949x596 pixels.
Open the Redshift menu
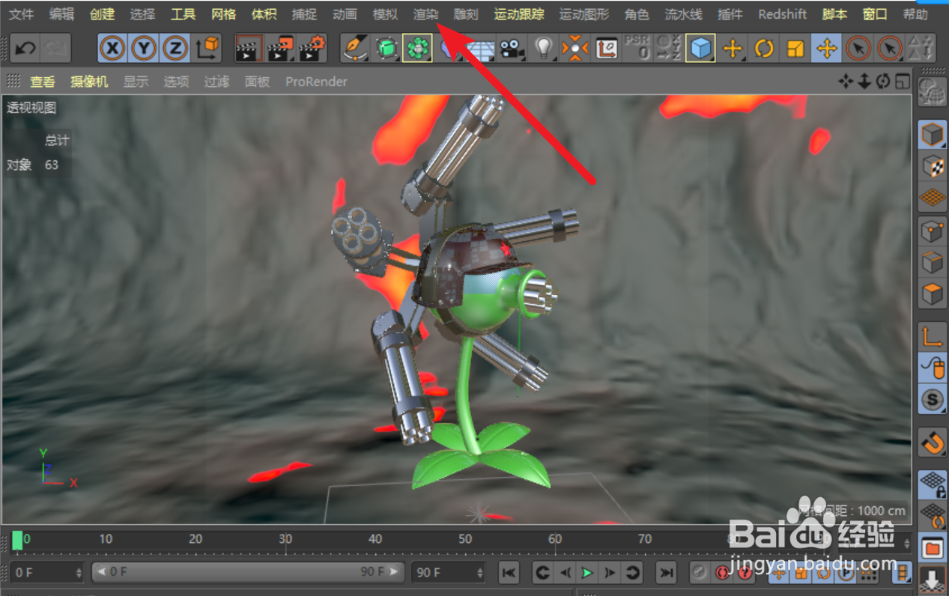point(782,14)
